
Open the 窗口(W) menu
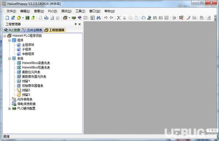(95, 11)
